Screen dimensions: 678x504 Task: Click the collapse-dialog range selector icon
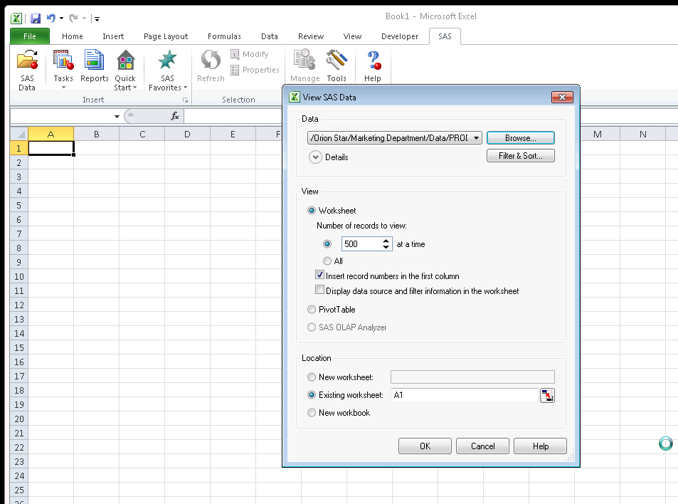pos(547,395)
